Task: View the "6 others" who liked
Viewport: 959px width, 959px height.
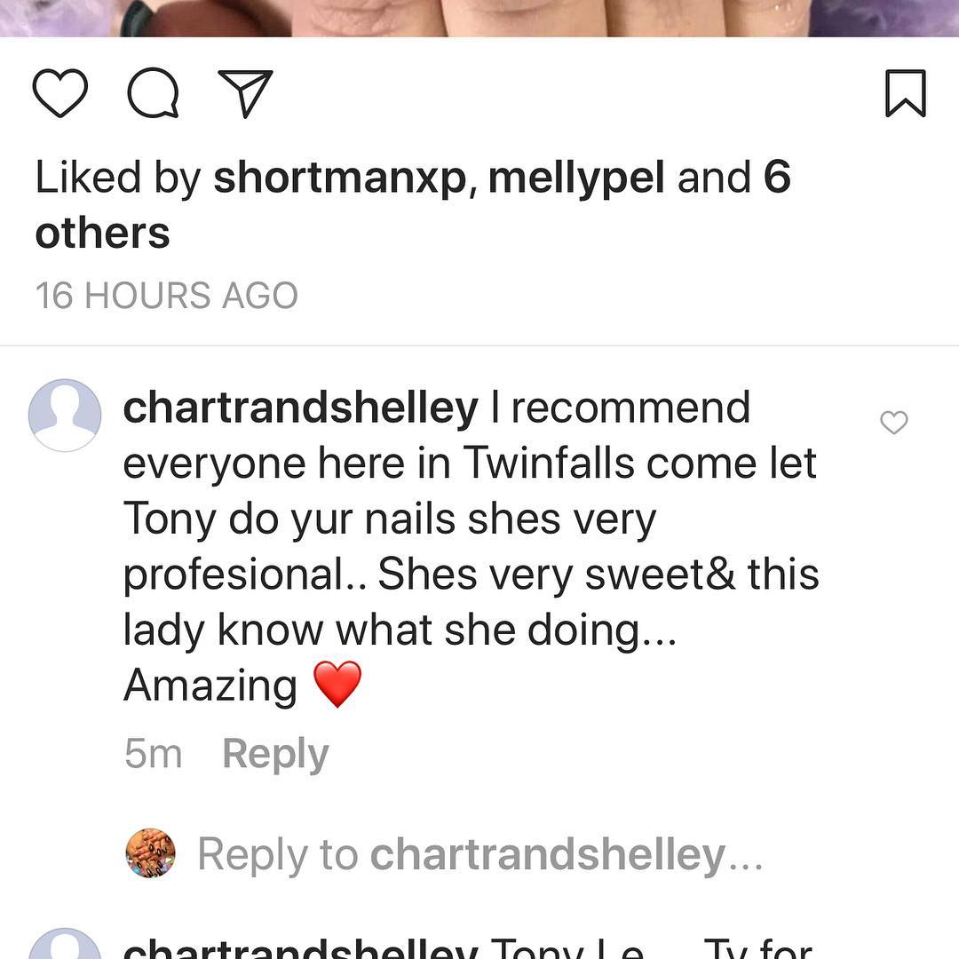Action: click(103, 233)
